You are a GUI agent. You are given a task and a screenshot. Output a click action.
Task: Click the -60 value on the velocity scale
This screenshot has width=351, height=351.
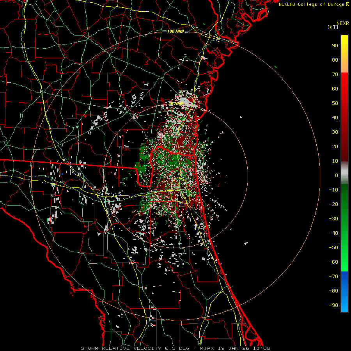click(x=333, y=262)
